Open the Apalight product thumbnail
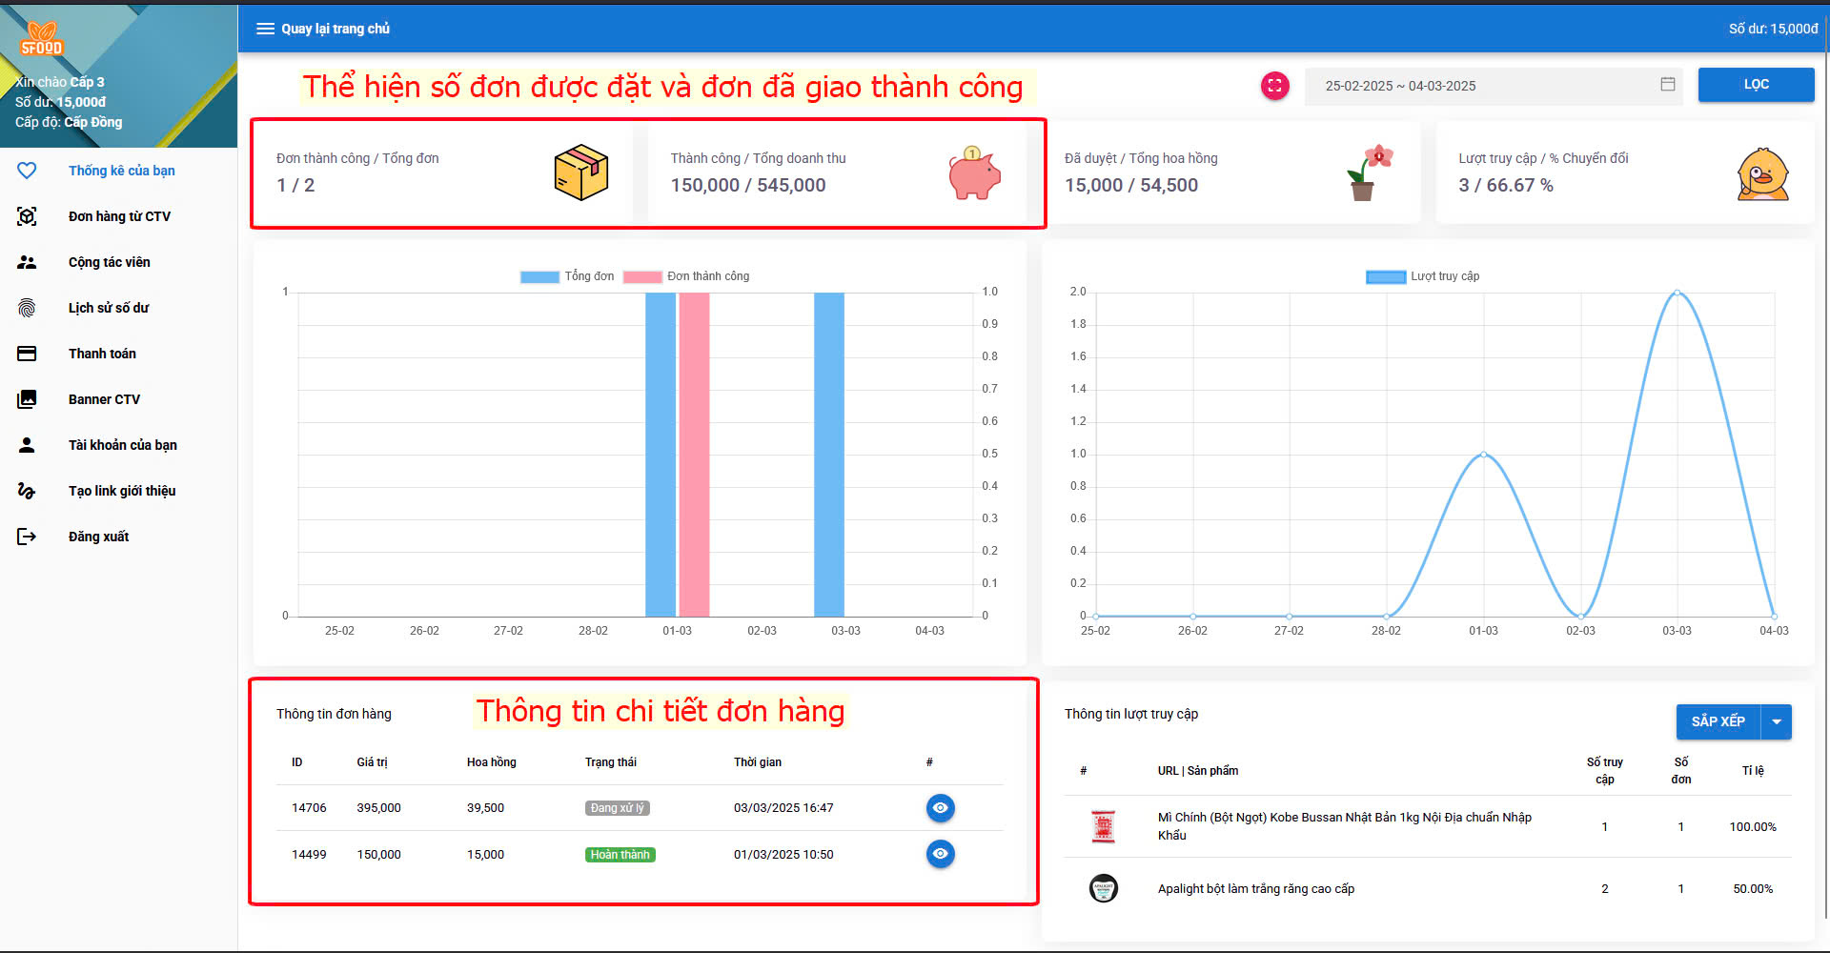This screenshot has width=1830, height=953. (x=1103, y=888)
